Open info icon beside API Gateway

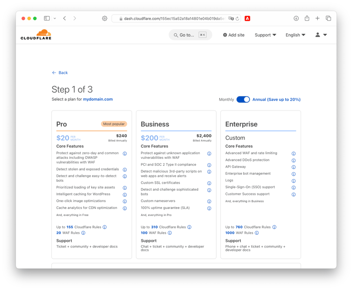pyautogui.click(x=294, y=167)
